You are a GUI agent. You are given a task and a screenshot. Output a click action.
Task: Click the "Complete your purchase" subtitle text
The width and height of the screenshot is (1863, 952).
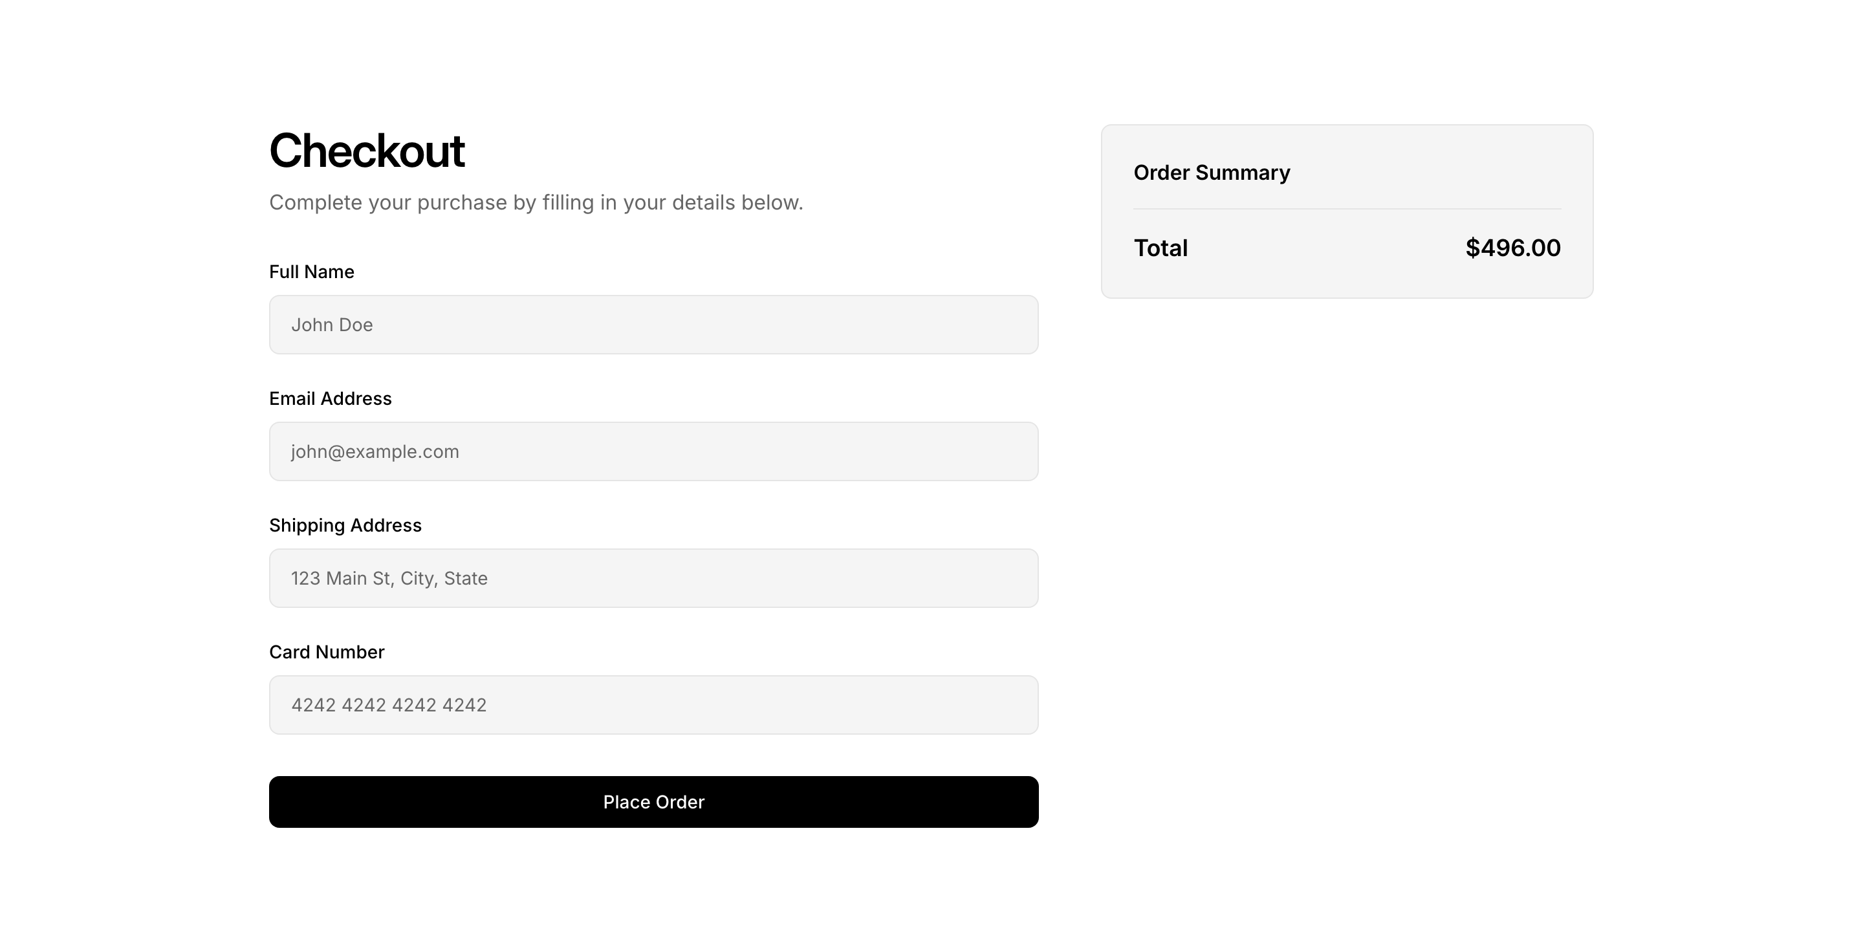click(536, 202)
